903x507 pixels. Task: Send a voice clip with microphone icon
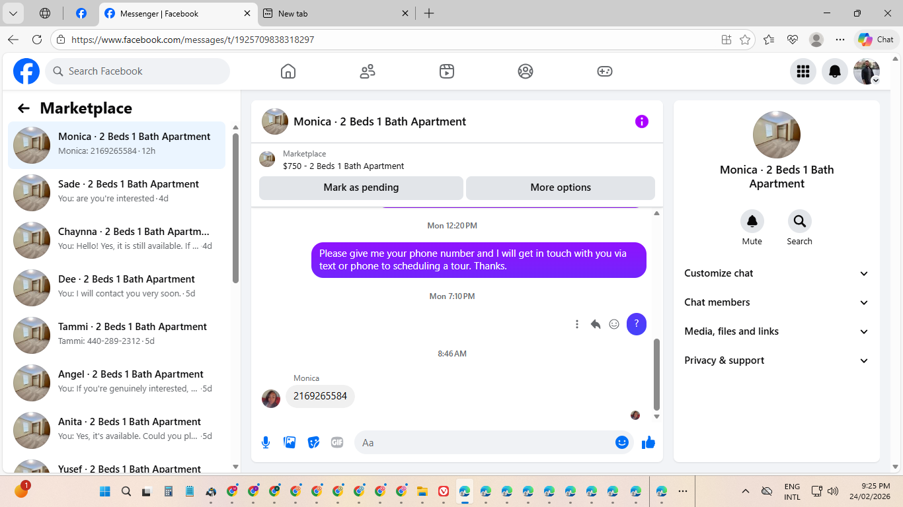tap(266, 442)
